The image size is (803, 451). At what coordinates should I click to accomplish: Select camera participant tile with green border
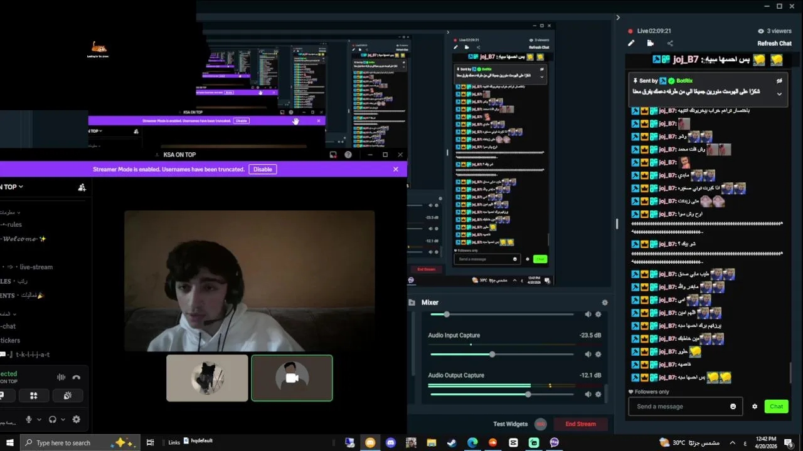tap(292, 378)
